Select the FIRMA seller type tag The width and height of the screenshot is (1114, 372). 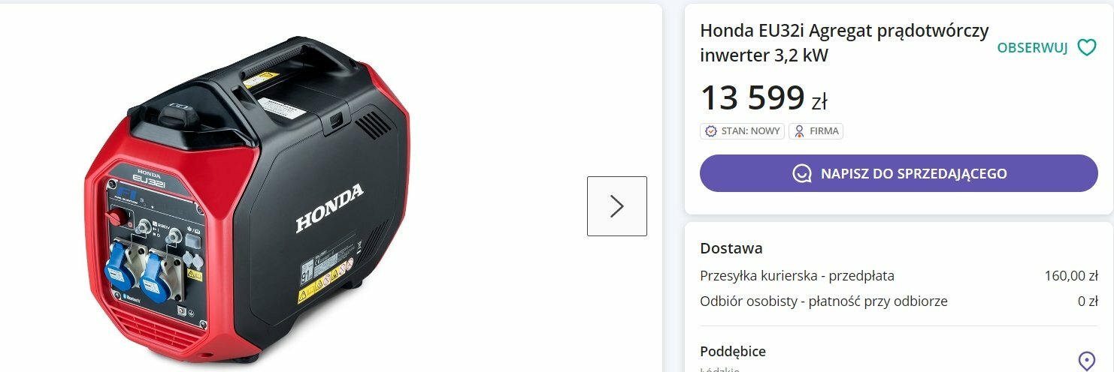816,131
